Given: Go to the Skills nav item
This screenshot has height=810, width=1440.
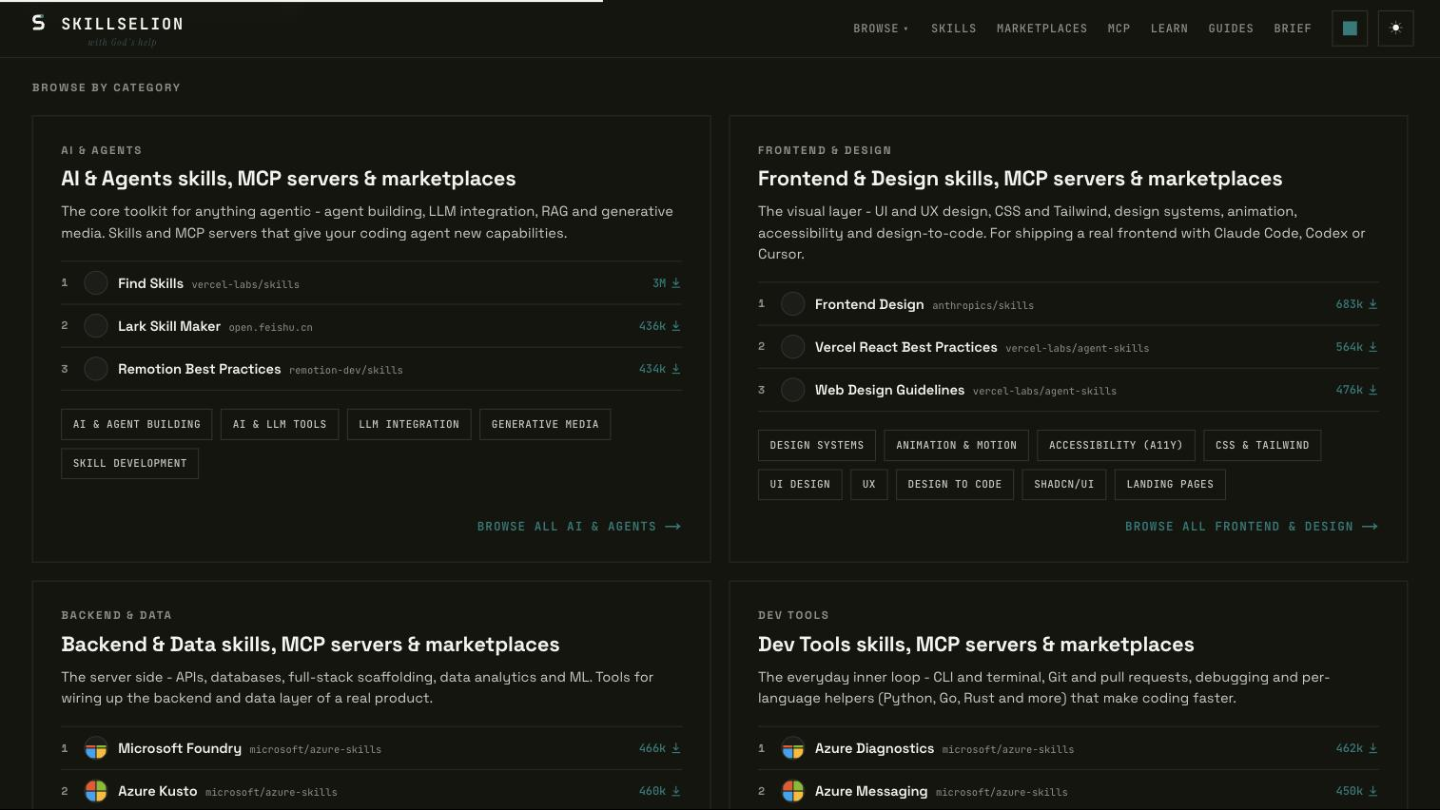Looking at the screenshot, I should coord(953,29).
